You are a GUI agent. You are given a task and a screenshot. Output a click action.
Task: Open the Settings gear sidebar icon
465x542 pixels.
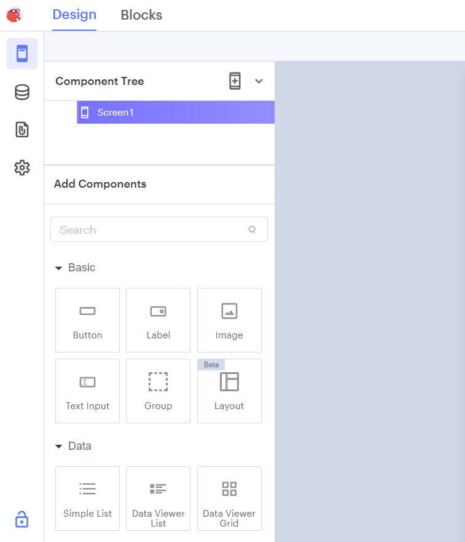(x=22, y=167)
